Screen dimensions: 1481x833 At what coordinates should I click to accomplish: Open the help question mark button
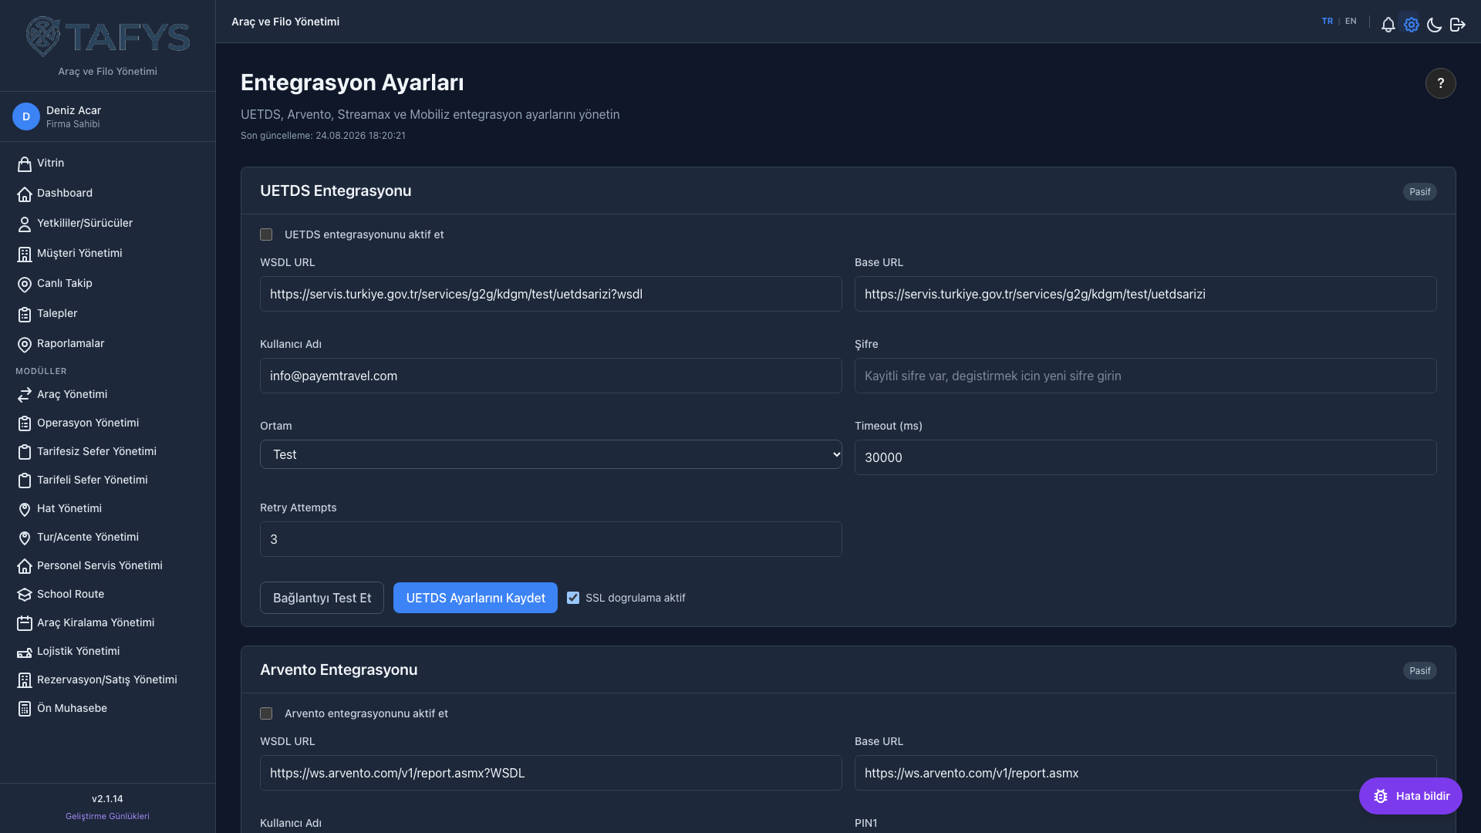click(1440, 83)
